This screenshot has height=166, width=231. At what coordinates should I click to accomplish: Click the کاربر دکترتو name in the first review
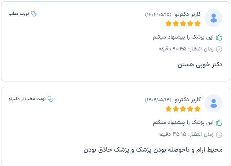point(188,14)
